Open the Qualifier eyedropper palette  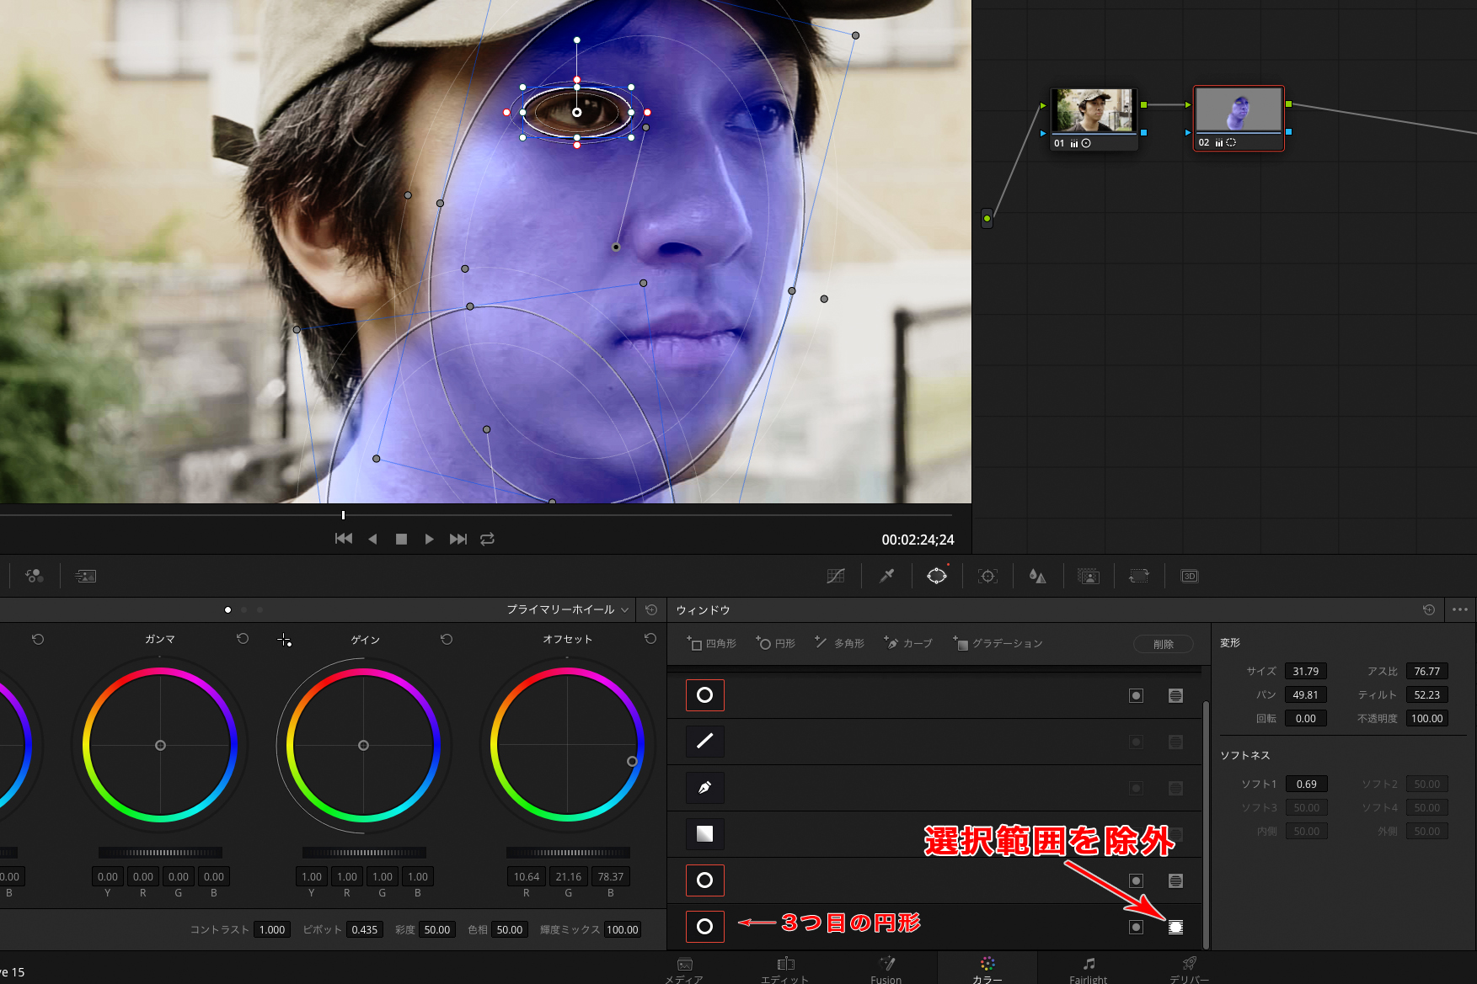(x=886, y=577)
